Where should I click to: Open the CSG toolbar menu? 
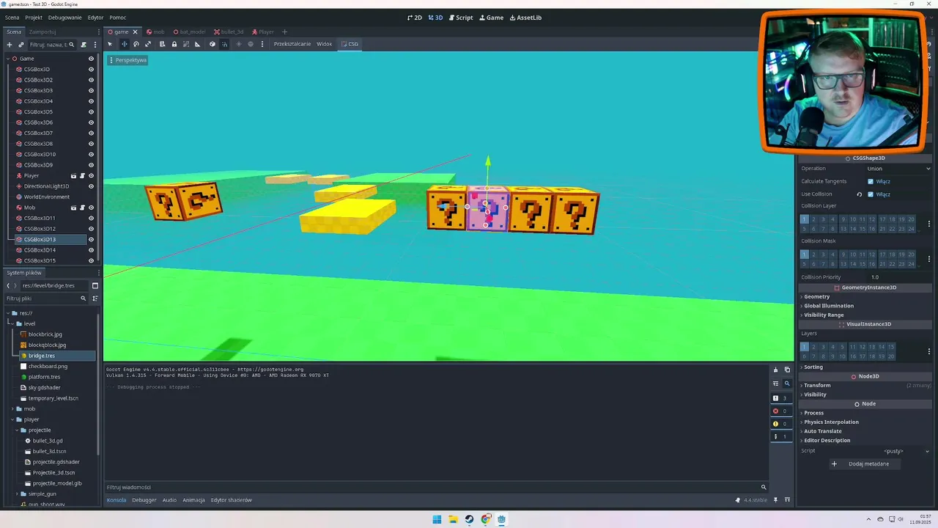350,44
